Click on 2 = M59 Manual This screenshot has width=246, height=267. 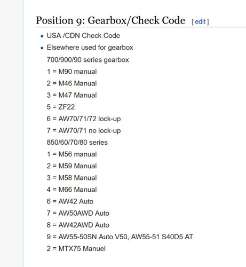coord(72,166)
